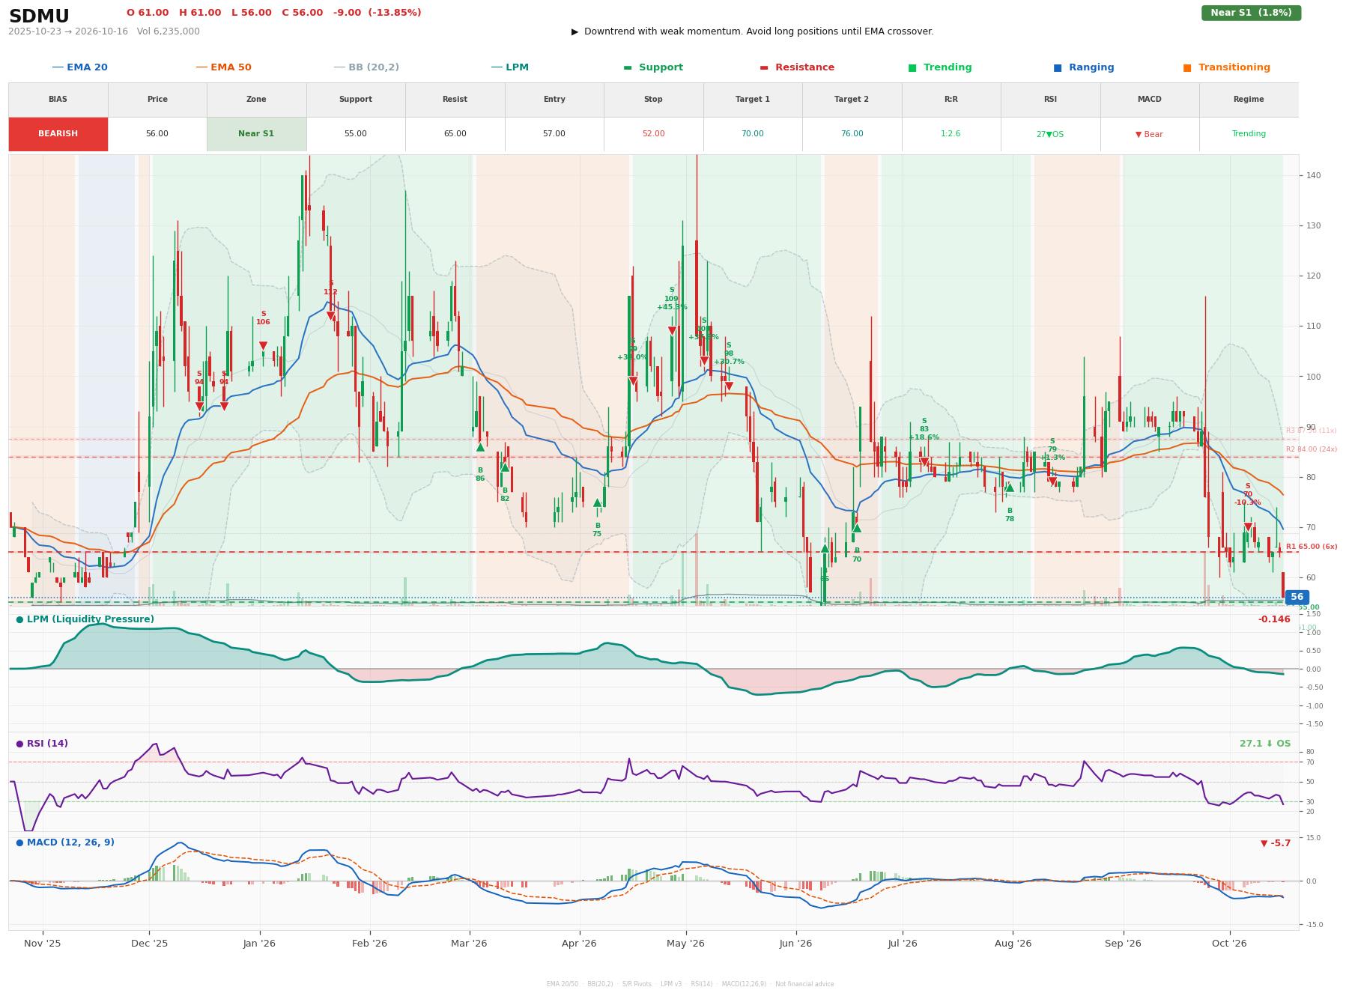1346x996 pixels.
Task: Click the Vol 6,235,000 text
Action: tap(169, 31)
